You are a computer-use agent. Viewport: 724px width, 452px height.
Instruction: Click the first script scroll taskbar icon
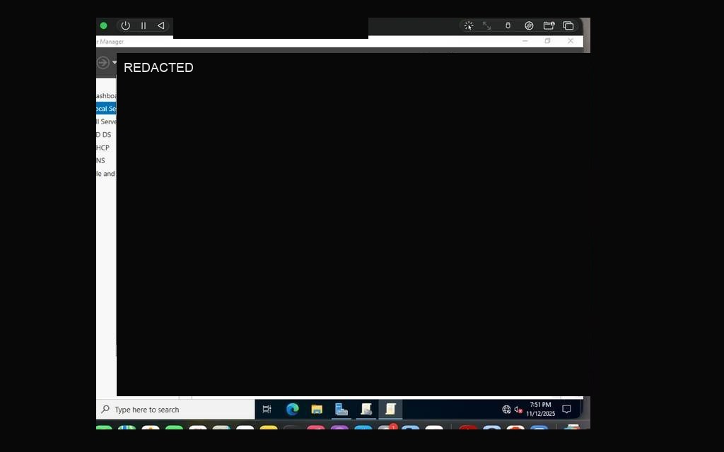(x=366, y=409)
